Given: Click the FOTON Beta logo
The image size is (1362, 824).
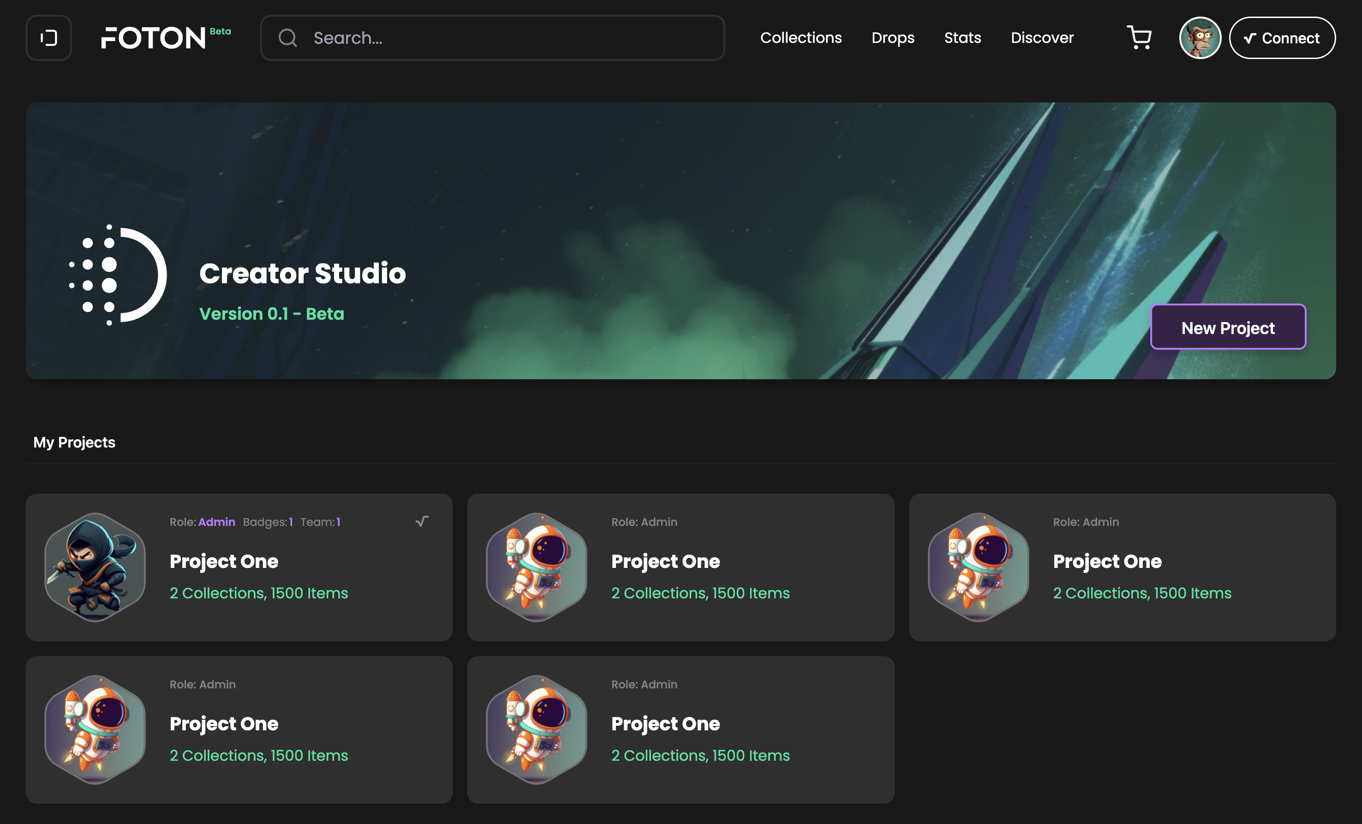Looking at the screenshot, I should [x=166, y=37].
